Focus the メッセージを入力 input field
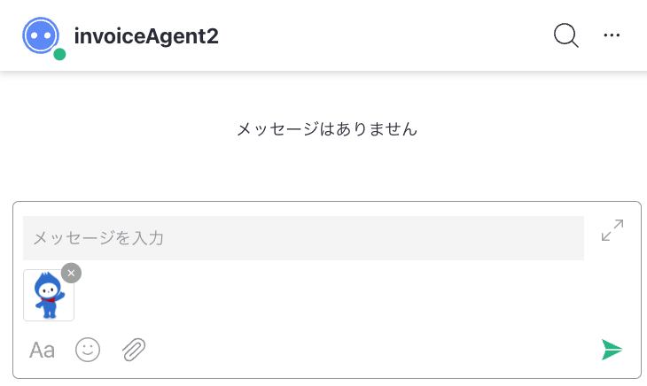The height and width of the screenshot is (386, 647). pos(303,238)
